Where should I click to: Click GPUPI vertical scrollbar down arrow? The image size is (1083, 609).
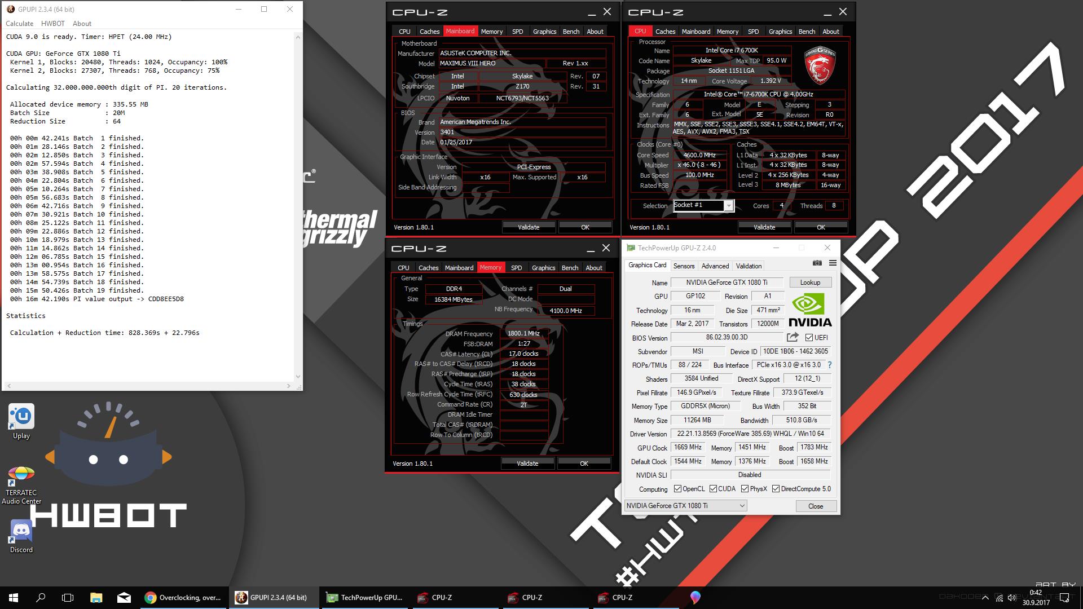click(x=298, y=376)
